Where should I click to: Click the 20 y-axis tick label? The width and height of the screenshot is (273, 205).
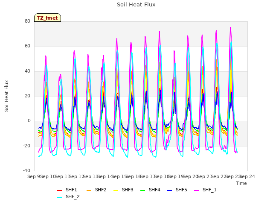click(x=27, y=96)
